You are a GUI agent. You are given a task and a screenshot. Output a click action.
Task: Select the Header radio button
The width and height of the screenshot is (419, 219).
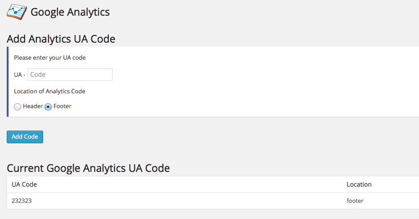(18, 107)
